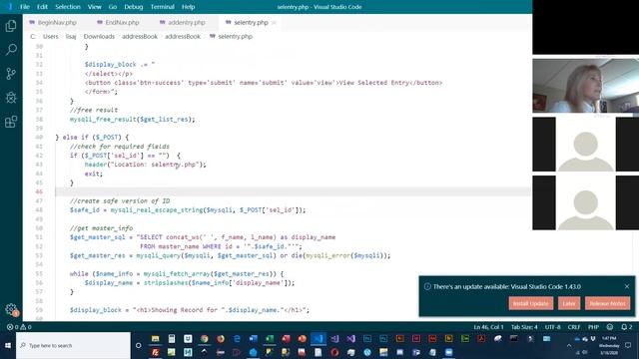Change the CRLF end of line sequence
Screen dimensions: 639x359
pos(574,327)
